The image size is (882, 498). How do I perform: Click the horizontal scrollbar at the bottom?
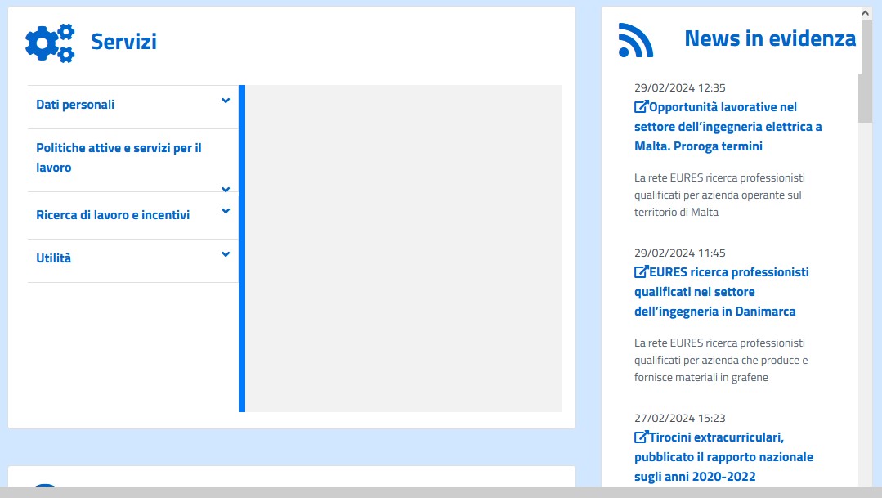[x=441, y=492]
